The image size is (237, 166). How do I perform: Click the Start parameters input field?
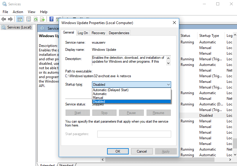point(134,134)
